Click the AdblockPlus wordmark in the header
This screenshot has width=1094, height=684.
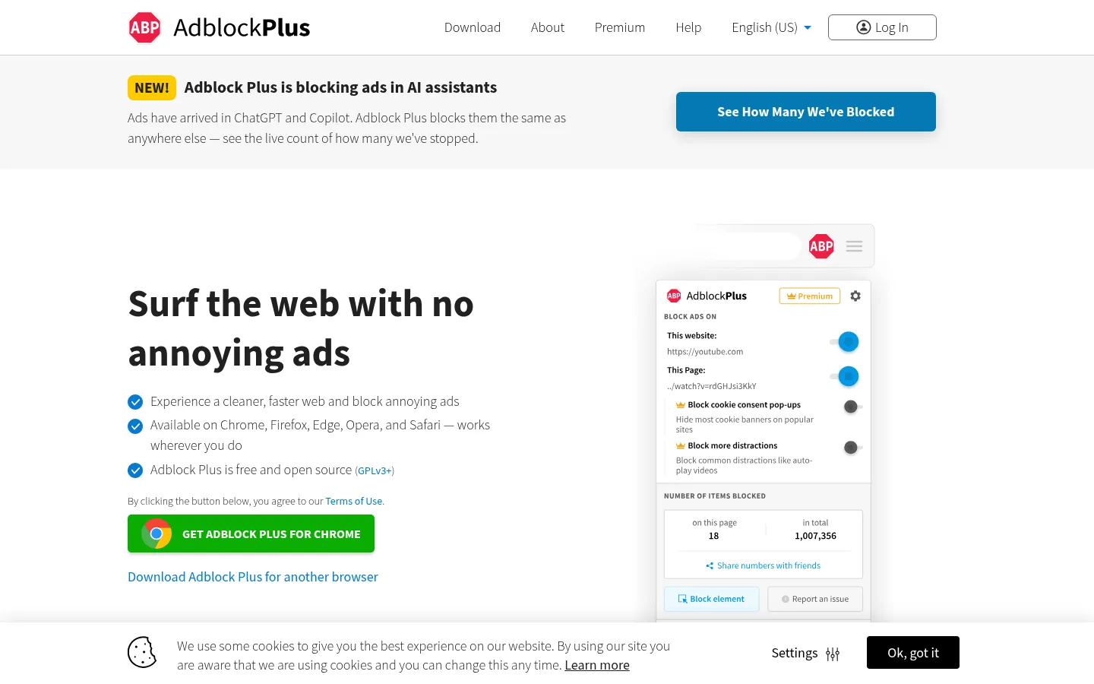click(242, 27)
